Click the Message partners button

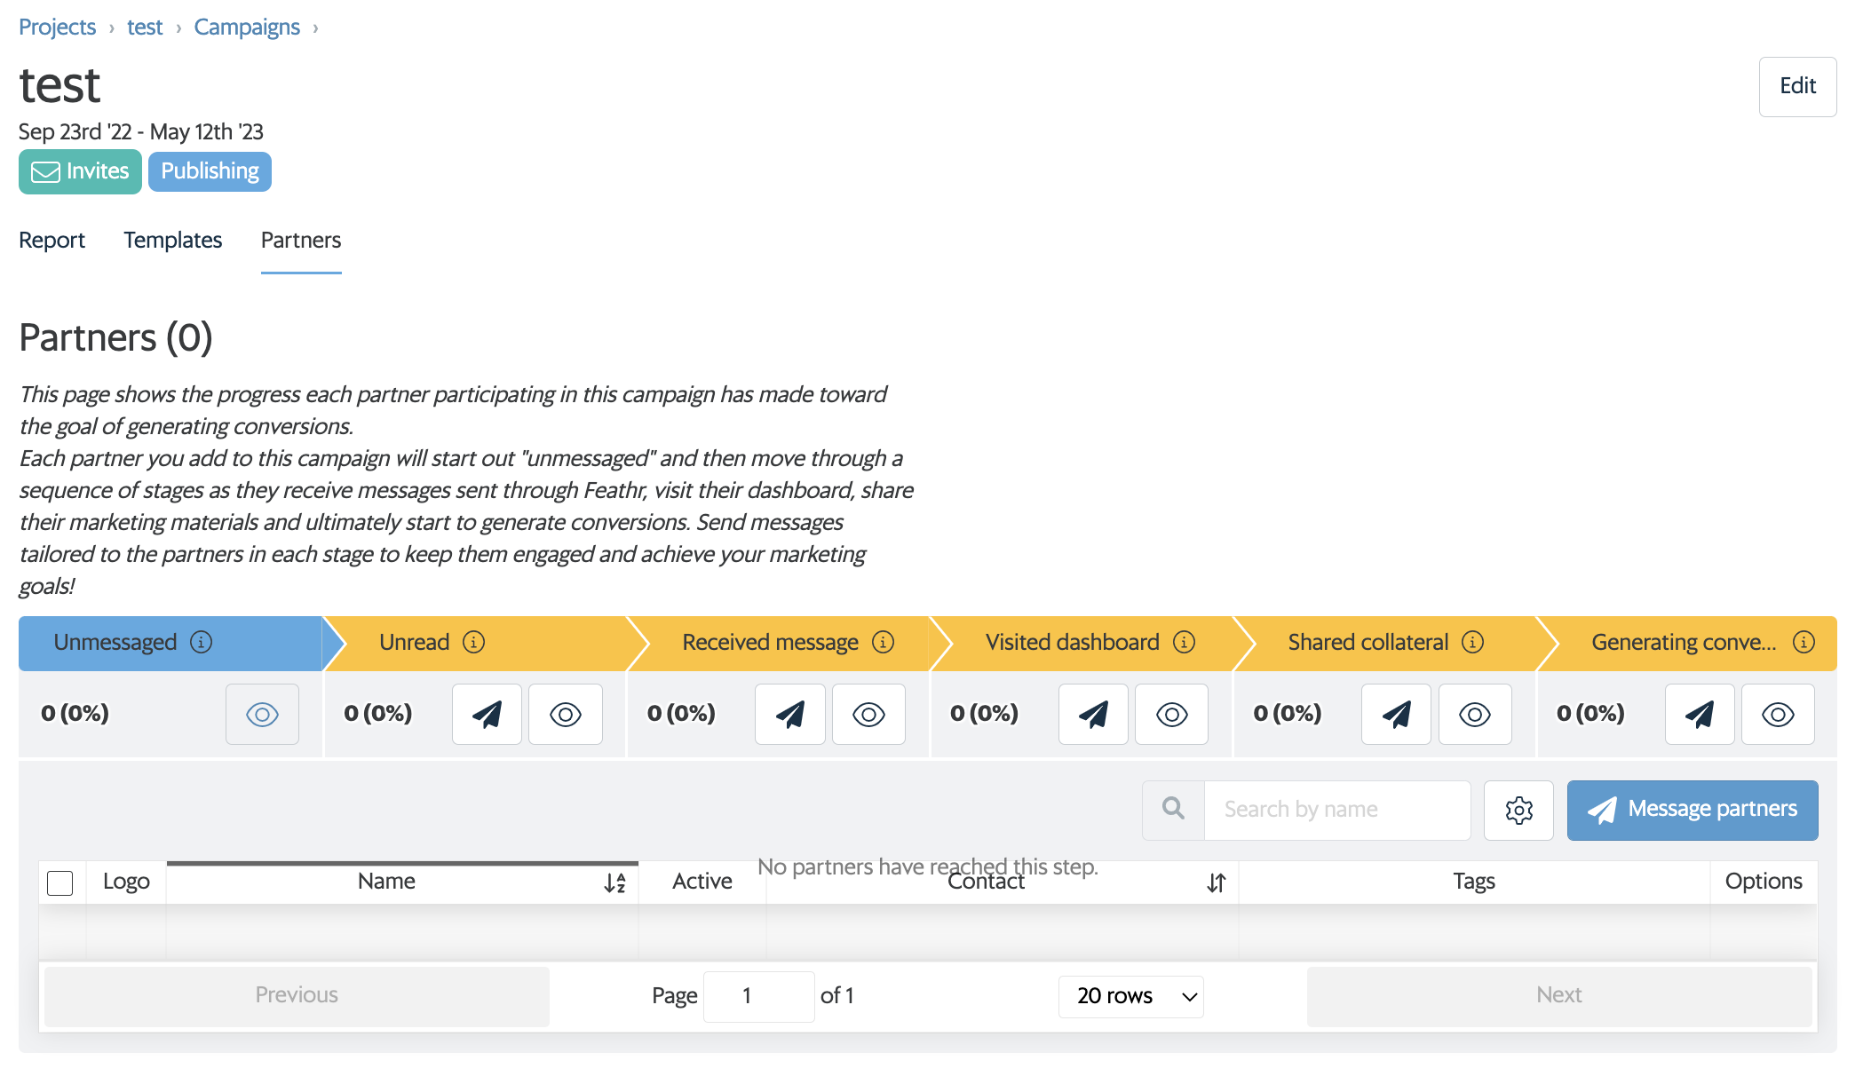tap(1693, 810)
